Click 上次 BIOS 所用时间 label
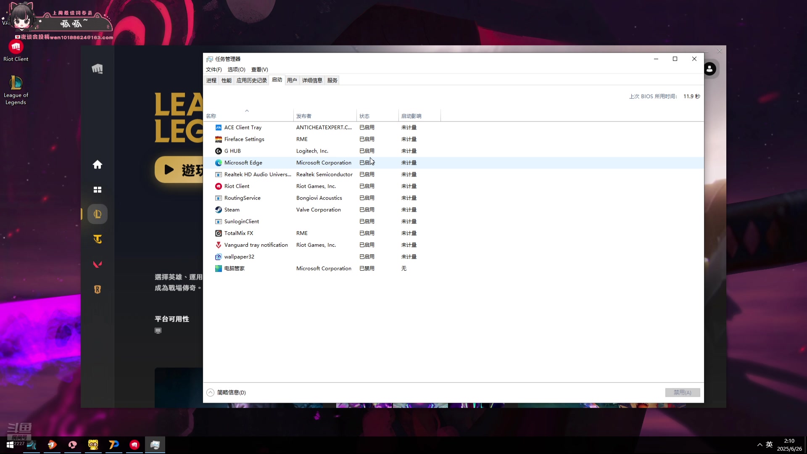 tap(653, 96)
